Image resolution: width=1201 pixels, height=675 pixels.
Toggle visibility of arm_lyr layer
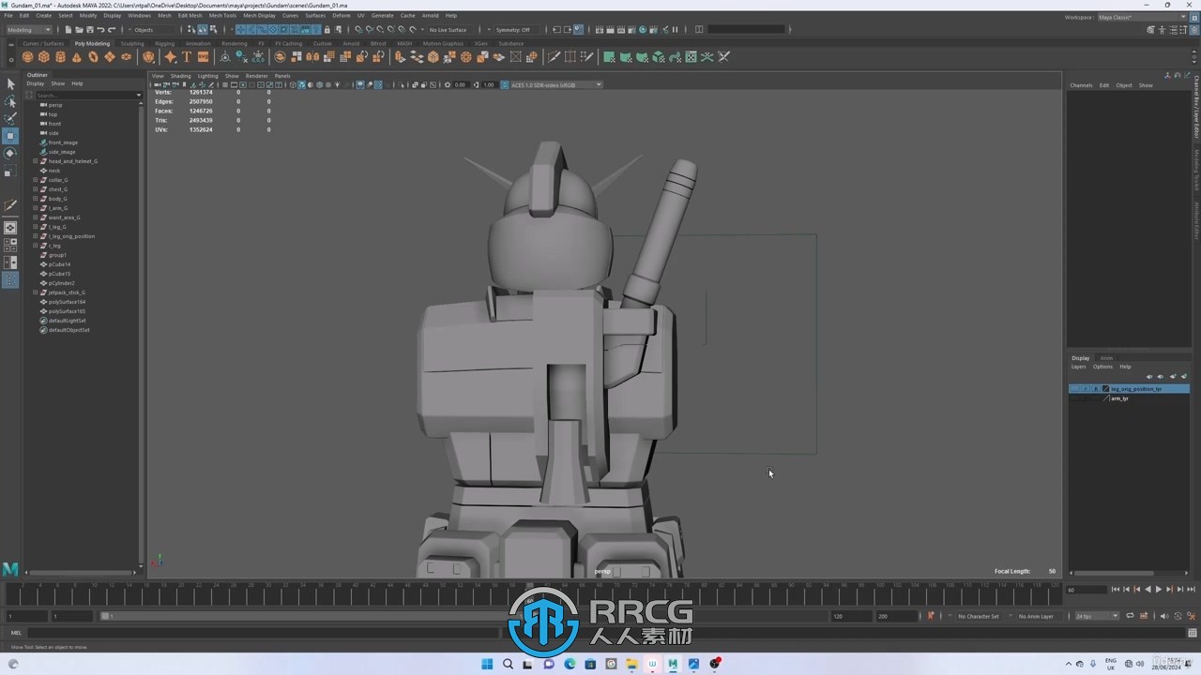click(x=1074, y=398)
